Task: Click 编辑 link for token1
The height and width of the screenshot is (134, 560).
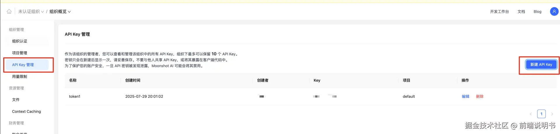Action: click(x=466, y=96)
